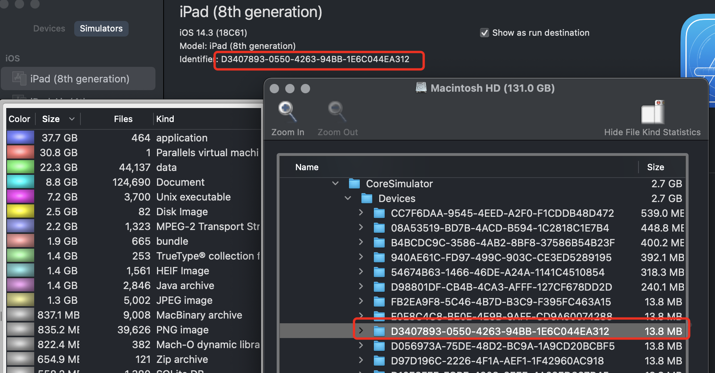Sort by the Files column header
The height and width of the screenshot is (373, 715).
[123, 119]
